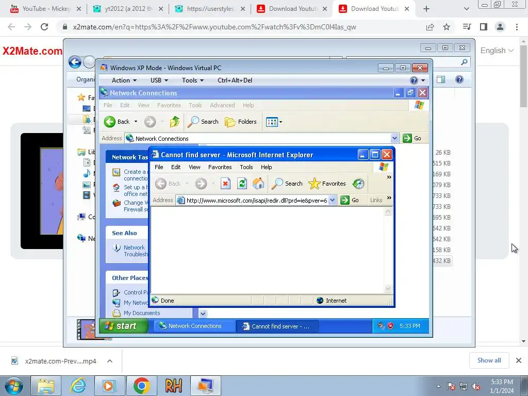Open the USB menu in Virtual PC

[x=159, y=80]
